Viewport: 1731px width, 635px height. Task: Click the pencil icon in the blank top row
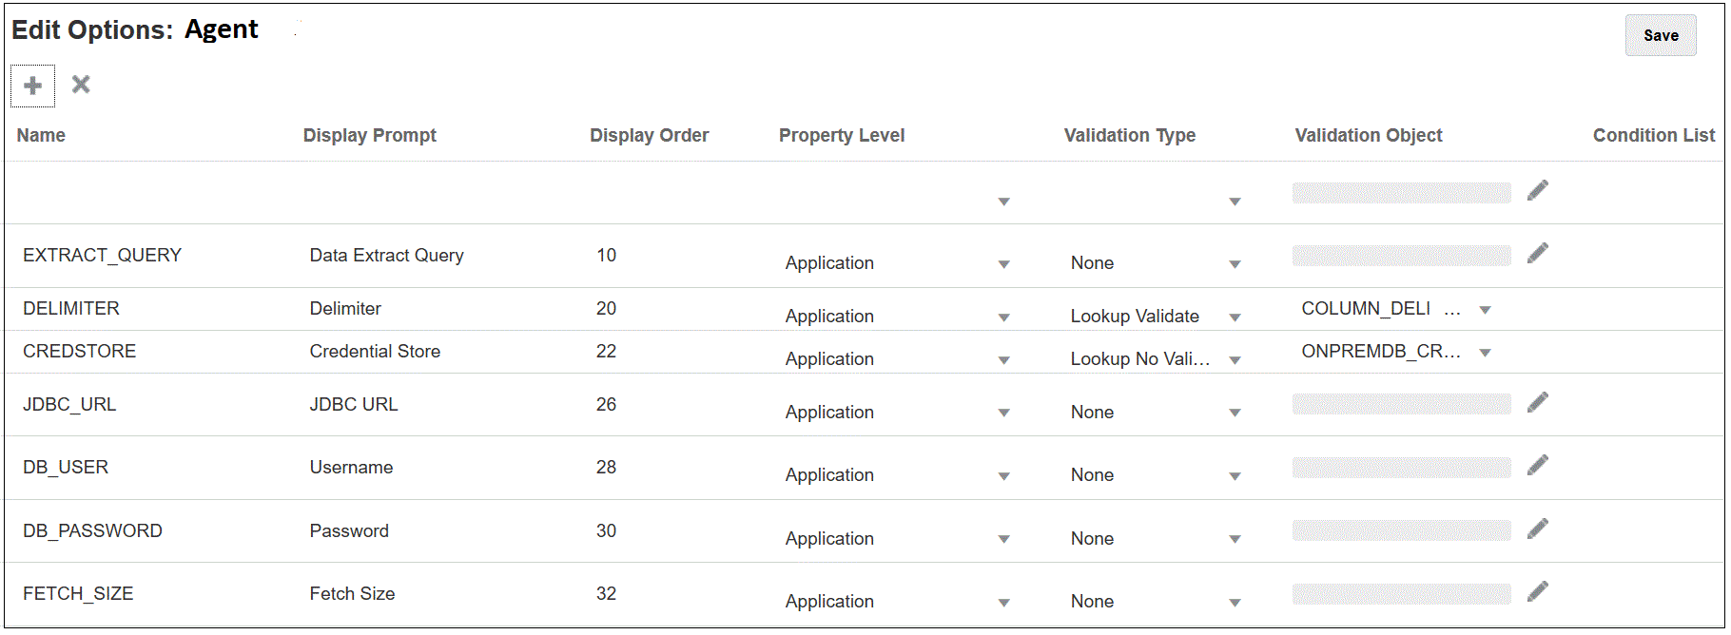click(x=1537, y=191)
